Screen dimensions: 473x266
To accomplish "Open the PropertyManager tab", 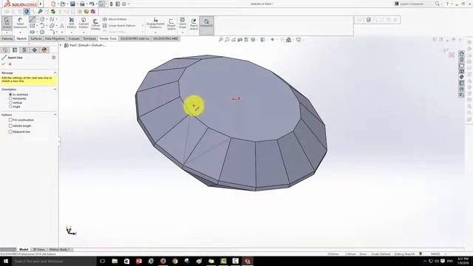I will 15,50.
